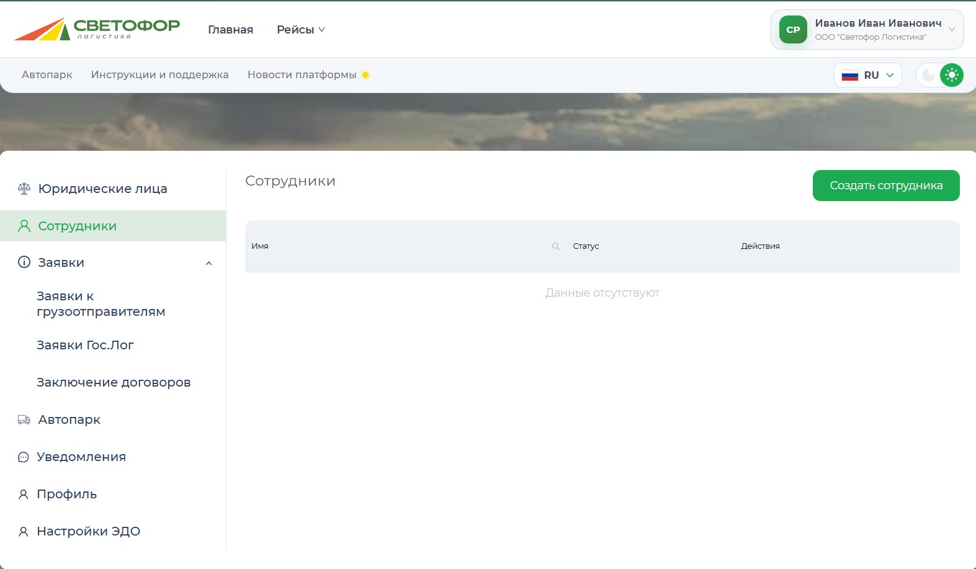Open Автопарк in the secondary top bar
976x569 pixels.
pyautogui.click(x=47, y=75)
